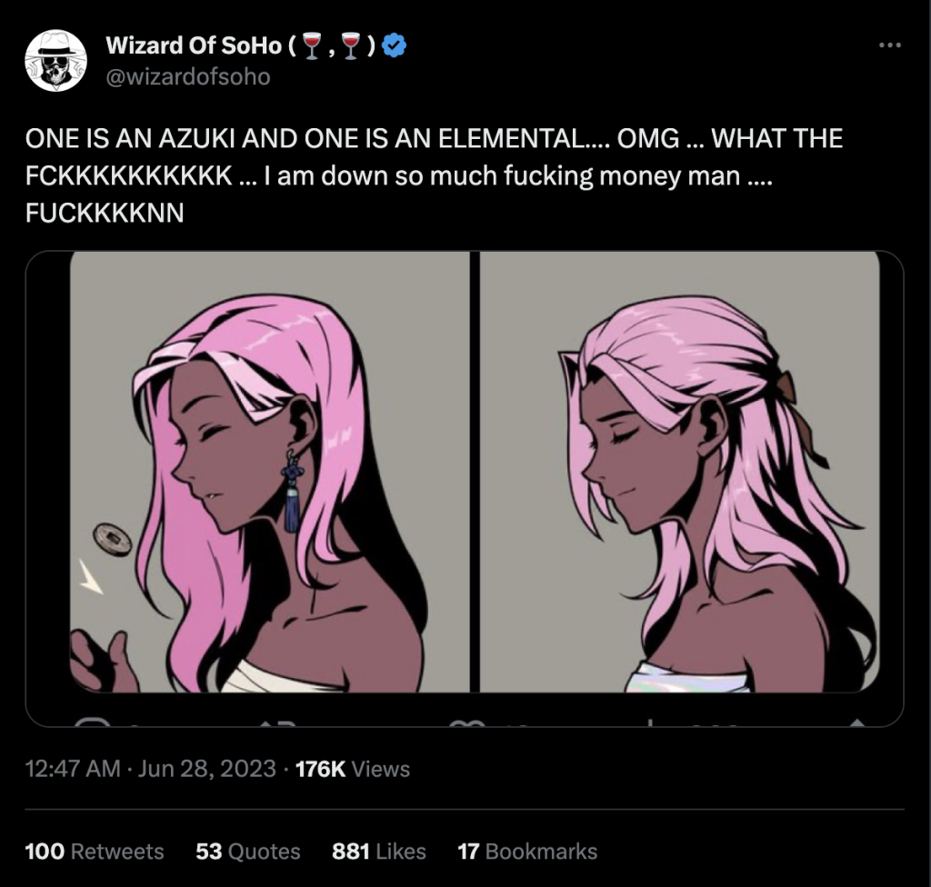Open the tweet's three-dot more menu
931x887 pixels.
click(890, 45)
